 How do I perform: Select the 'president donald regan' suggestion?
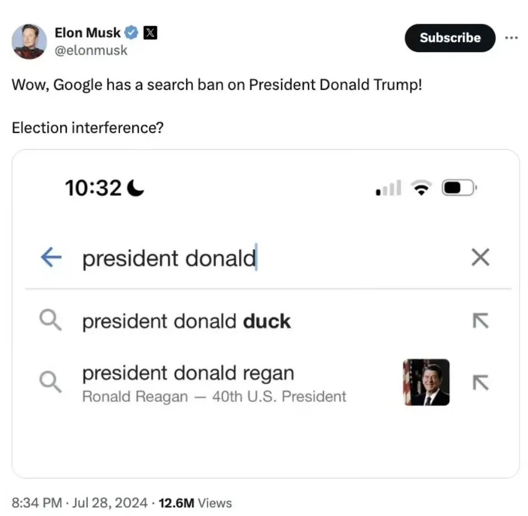188,373
